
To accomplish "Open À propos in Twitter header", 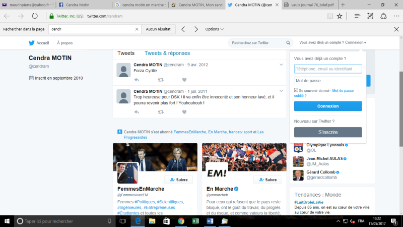I will point(65,43).
